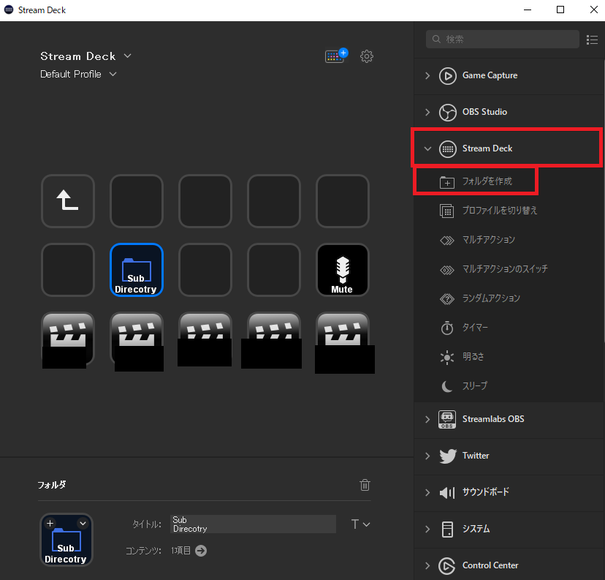Close the Stream Deck window
The width and height of the screenshot is (605, 580).
[594, 10]
